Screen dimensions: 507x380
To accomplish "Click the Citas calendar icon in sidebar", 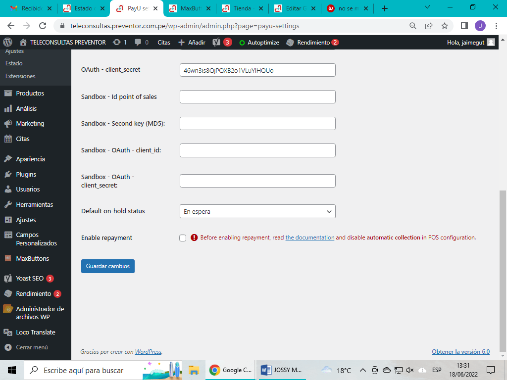I will tap(8, 139).
